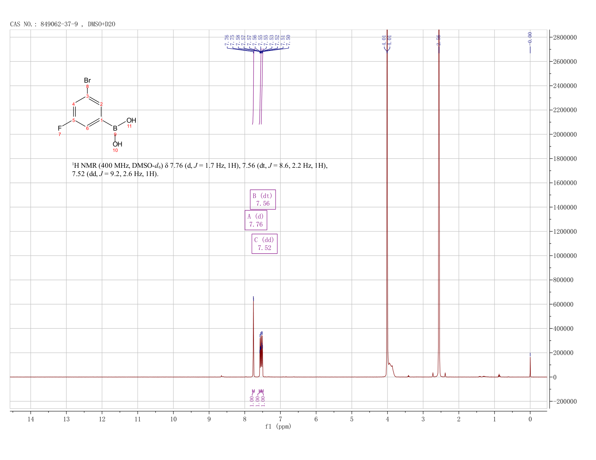Viewport: 596px width, 460px height.
Task: Select the multiplet box B (dt) 7.56
Action: click(263, 200)
